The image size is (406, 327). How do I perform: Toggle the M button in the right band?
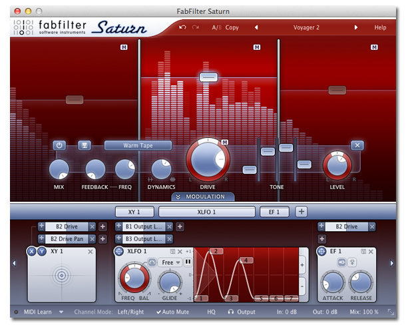374,47
